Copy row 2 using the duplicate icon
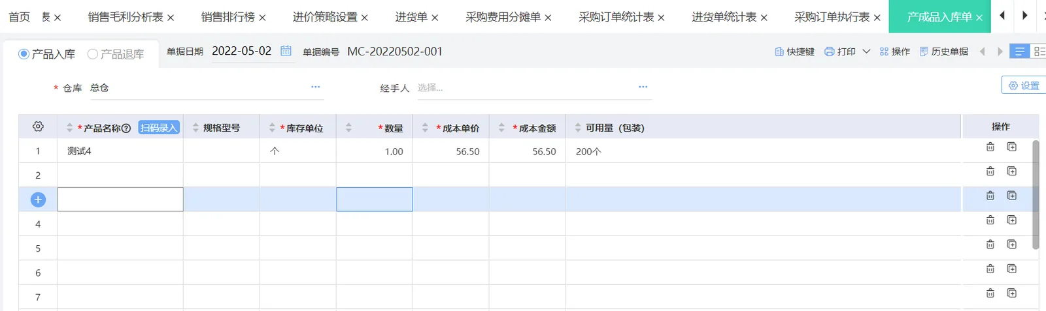 click(x=1011, y=171)
